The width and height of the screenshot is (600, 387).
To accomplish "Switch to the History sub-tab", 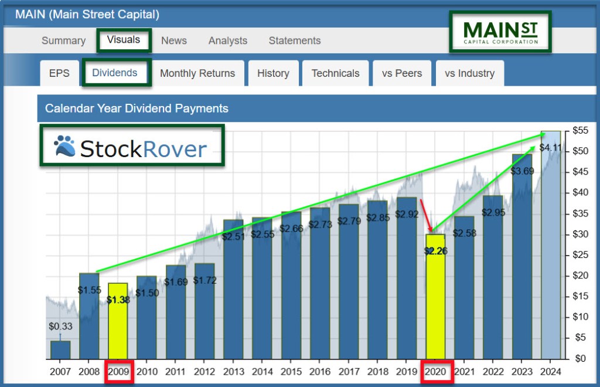I will pyautogui.click(x=273, y=73).
